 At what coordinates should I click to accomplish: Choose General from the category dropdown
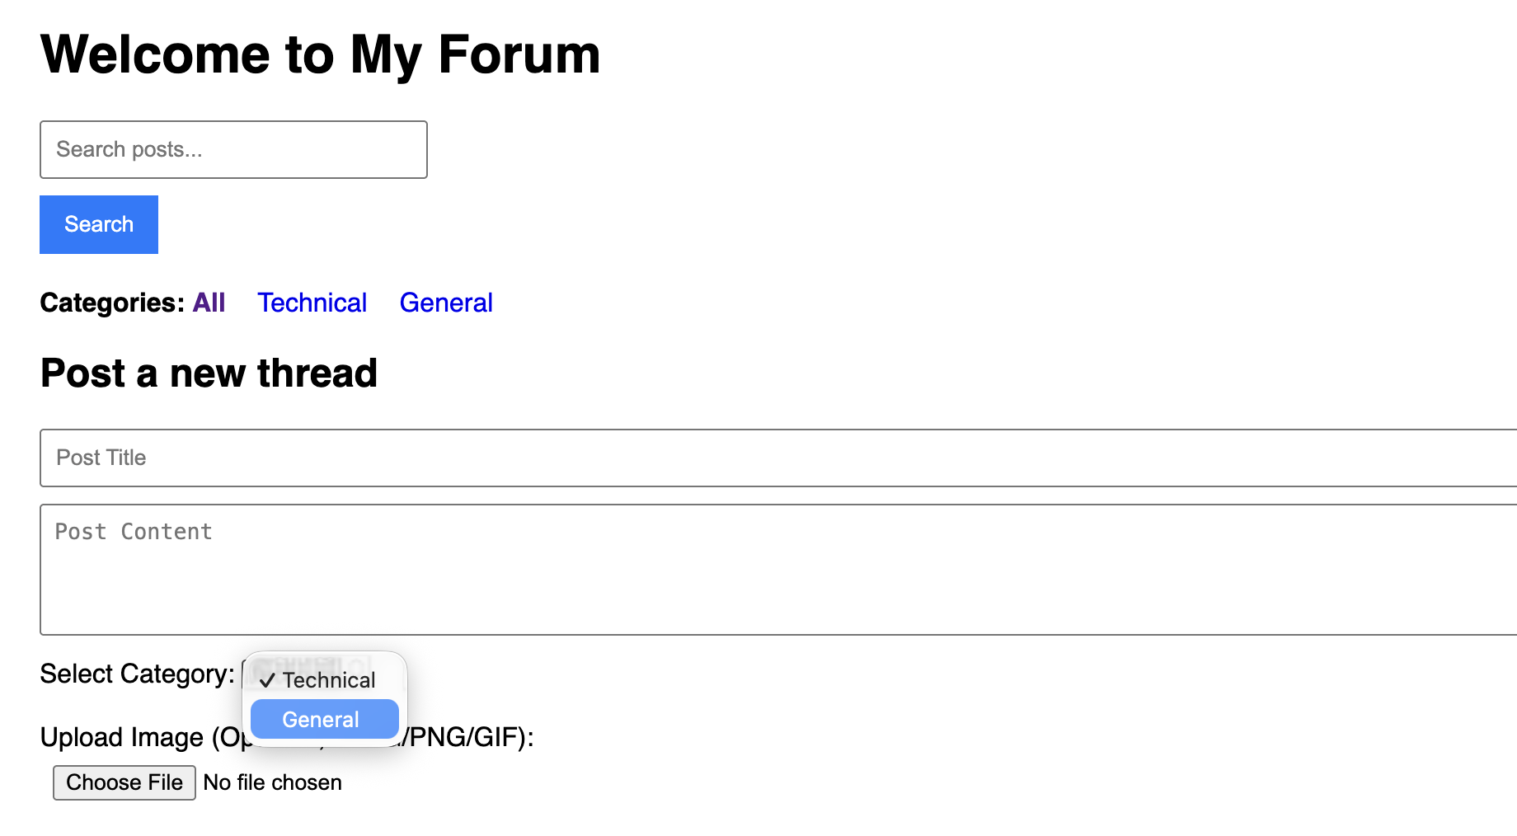322,719
